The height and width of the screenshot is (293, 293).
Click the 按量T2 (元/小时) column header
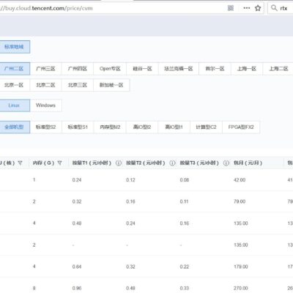tap(146, 163)
